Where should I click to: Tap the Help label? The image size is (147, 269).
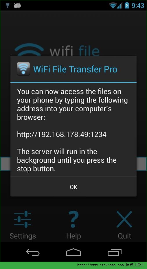[x=73, y=236]
